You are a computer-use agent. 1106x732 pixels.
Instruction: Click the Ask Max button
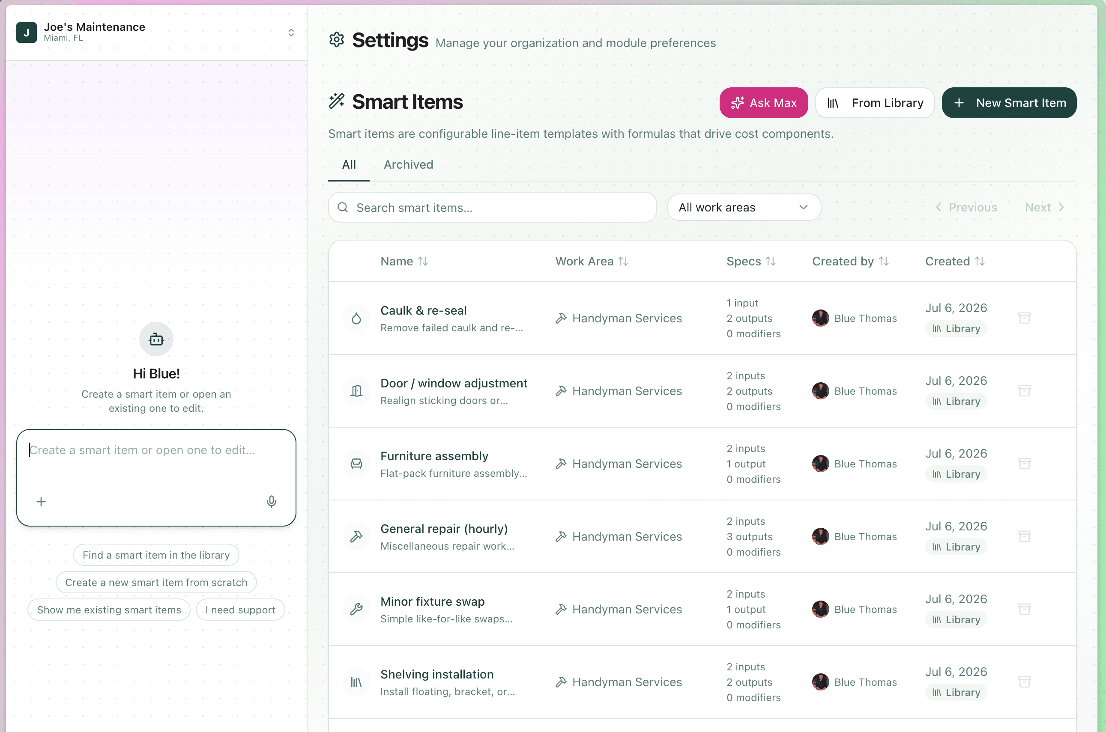pos(764,103)
